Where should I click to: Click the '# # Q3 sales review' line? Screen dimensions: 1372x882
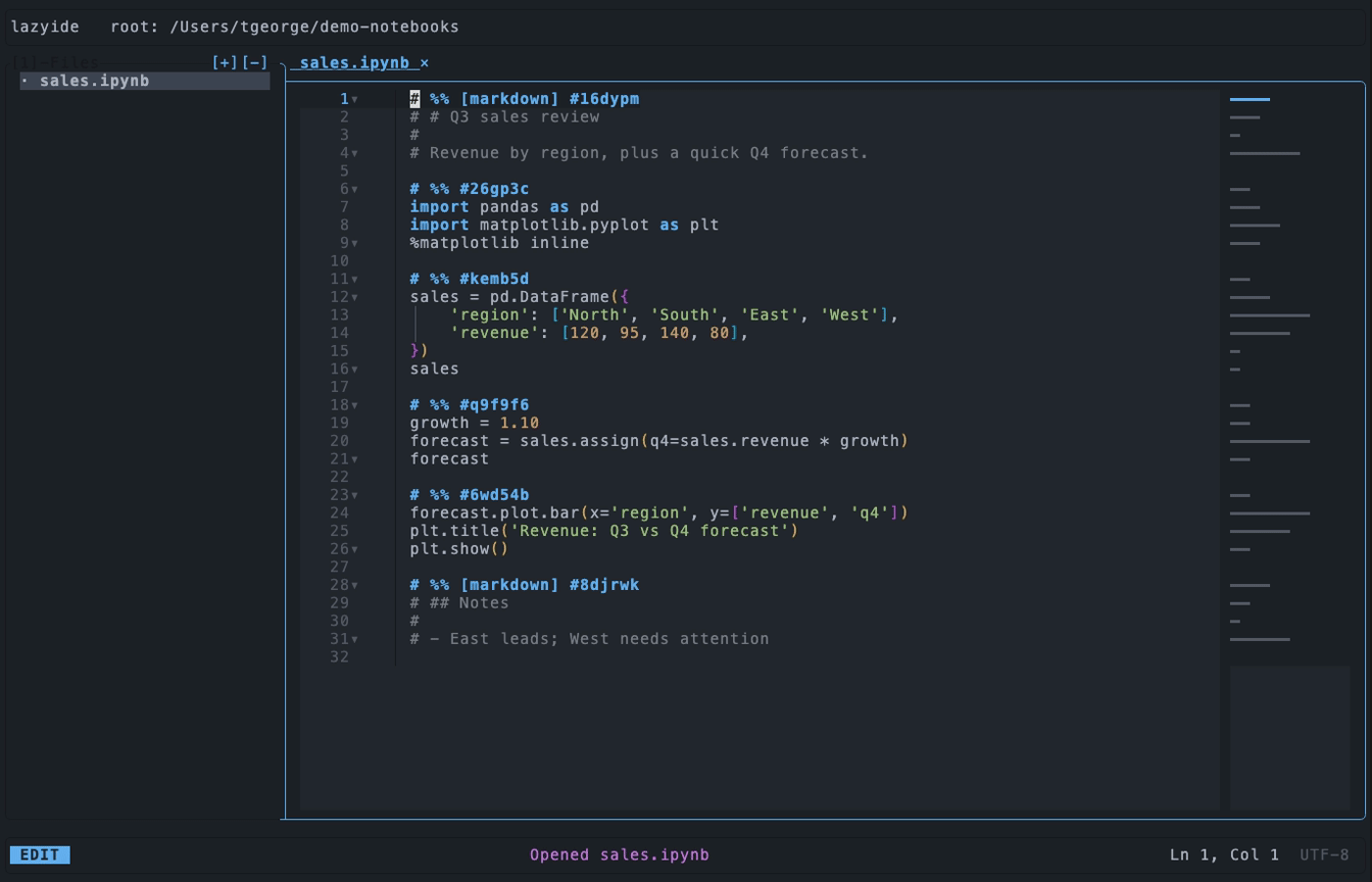pyautogui.click(x=505, y=117)
